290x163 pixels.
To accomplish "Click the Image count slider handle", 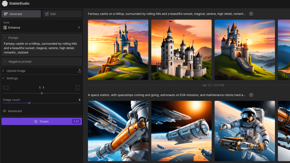I will (29, 103).
